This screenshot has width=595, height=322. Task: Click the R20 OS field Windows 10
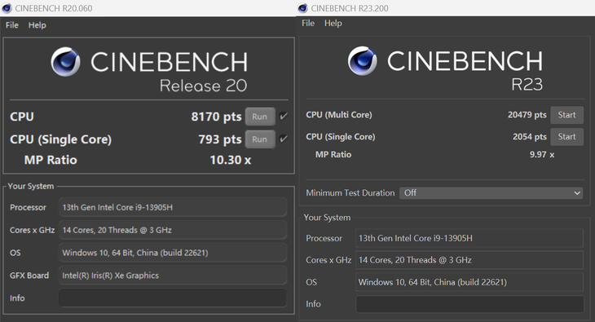173,253
